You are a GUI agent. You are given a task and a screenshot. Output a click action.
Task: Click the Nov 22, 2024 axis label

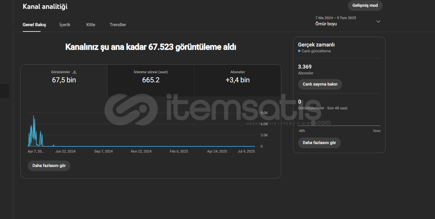click(x=141, y=151)
